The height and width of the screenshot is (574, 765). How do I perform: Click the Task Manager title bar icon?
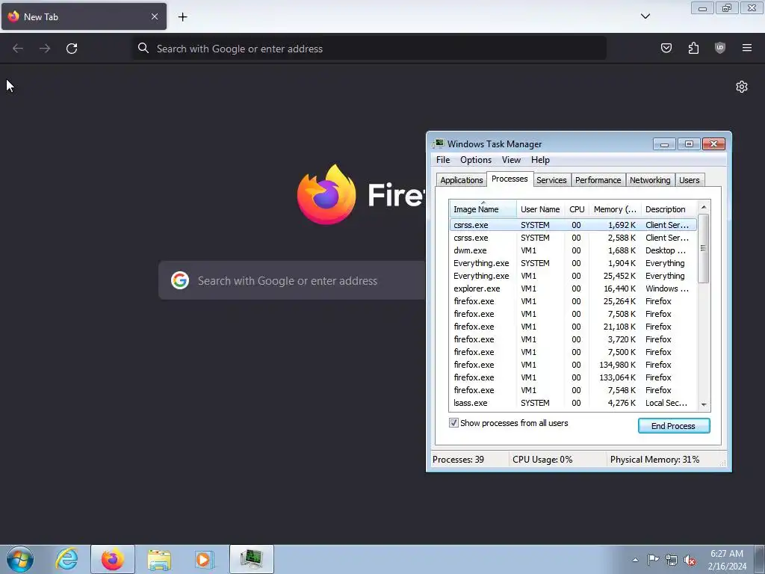click(x=439, y=143)
